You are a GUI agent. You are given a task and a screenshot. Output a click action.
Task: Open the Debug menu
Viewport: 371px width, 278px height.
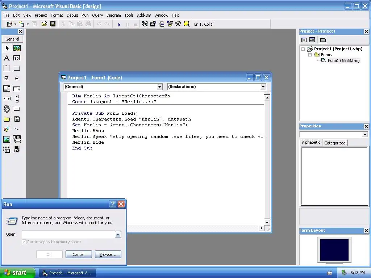72,15
